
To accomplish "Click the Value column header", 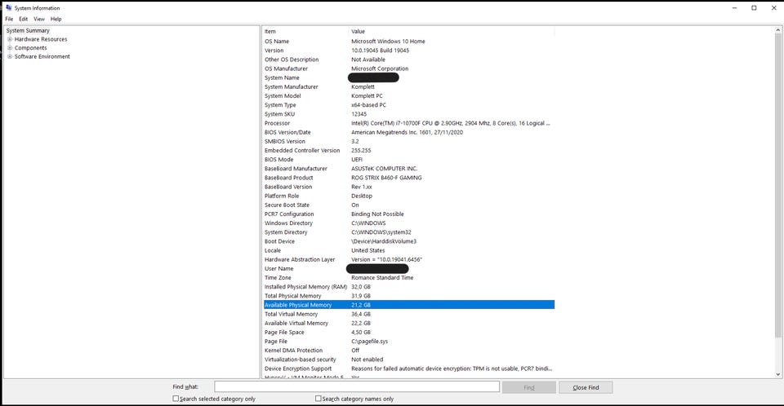I will tap(452, 32).
